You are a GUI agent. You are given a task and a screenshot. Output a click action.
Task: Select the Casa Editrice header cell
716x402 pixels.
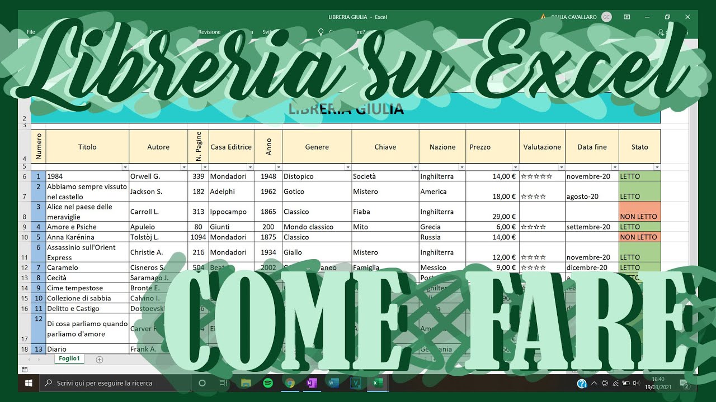click(x=231, y=147)
